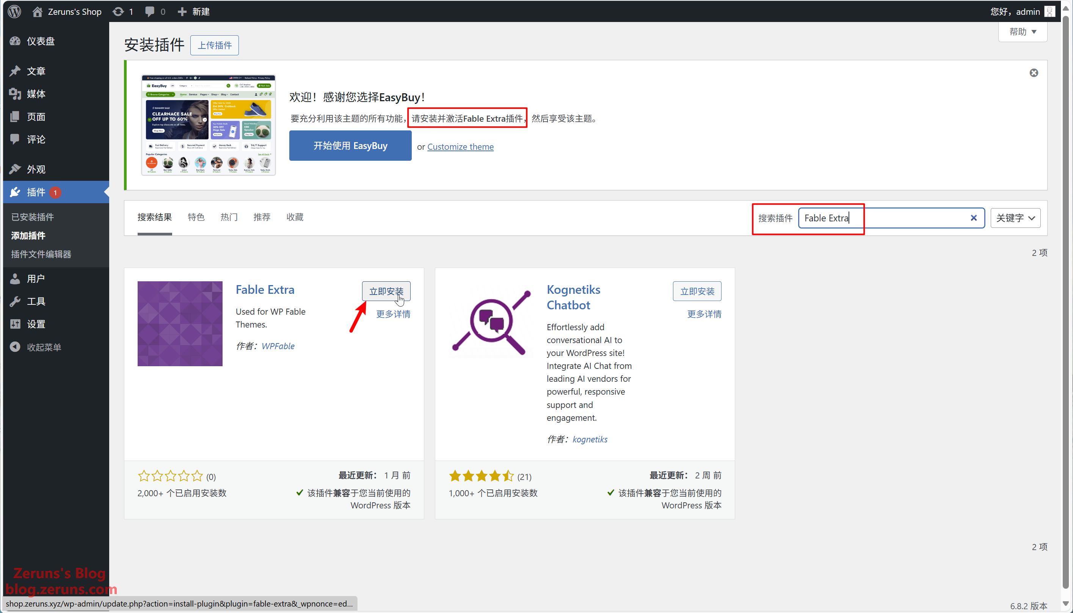Image resolution: width=1073 pixels, height=613 pixels.
Task: Click '1,000+ 个已启用安装数' text
Action: tap(493, 493)
